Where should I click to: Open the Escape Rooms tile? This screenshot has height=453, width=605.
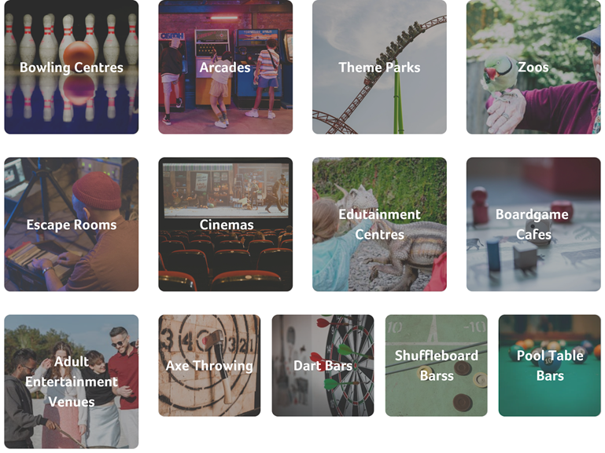pyautogui.click(x=72, y=225)
